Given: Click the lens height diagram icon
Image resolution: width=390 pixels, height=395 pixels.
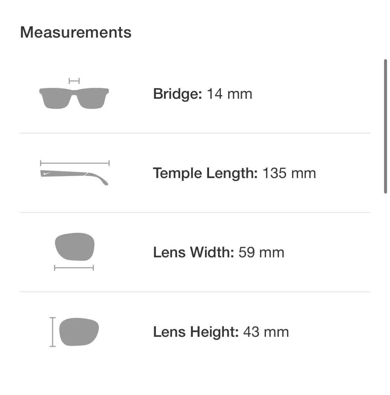Looking at the screenshot, I should click(x=75, y=332).
